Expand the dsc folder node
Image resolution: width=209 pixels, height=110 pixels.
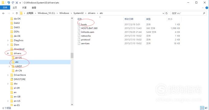[8, 84]
